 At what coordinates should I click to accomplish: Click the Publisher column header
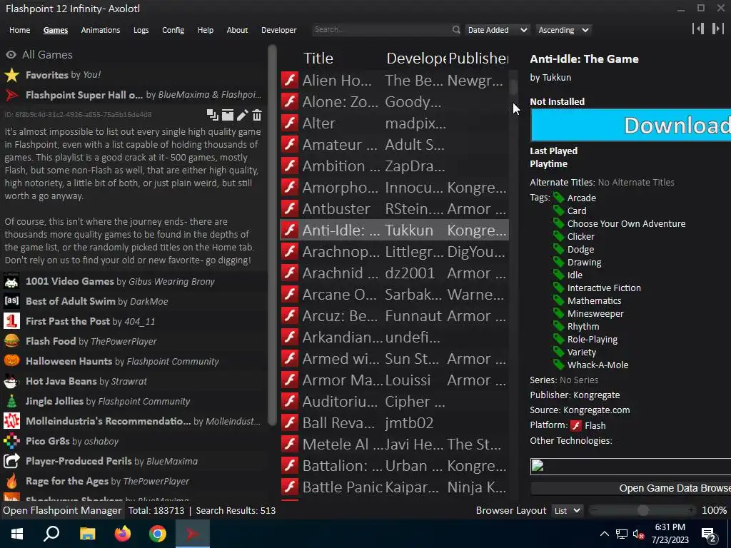(478, 59)
